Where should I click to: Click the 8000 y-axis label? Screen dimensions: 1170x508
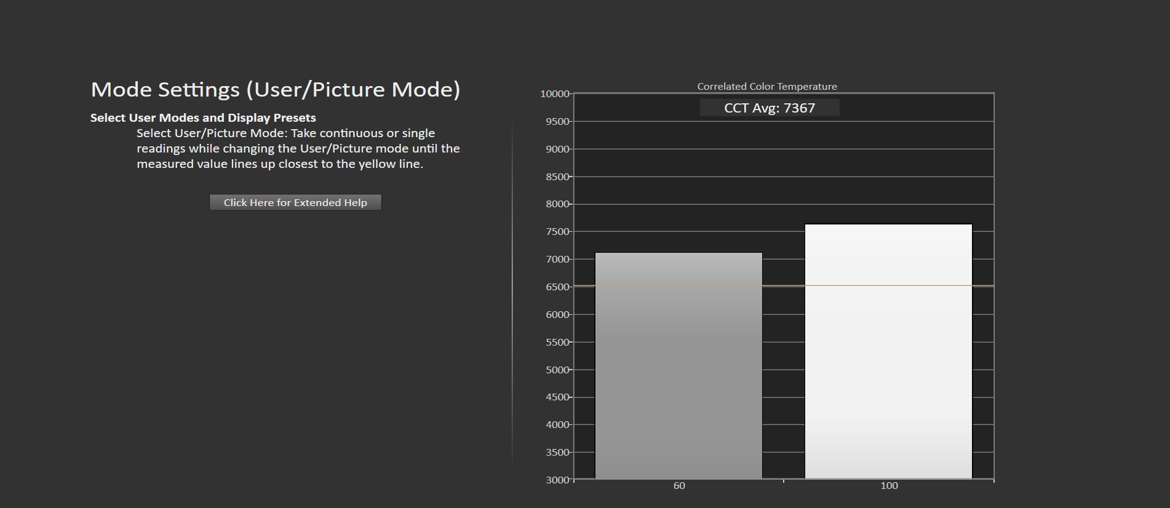coord(557,204)
